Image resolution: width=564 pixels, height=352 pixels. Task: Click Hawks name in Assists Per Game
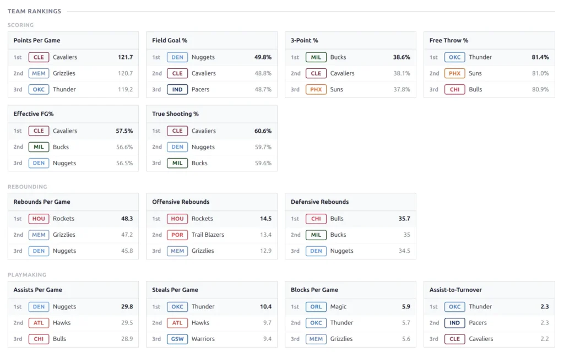(62, 323)
